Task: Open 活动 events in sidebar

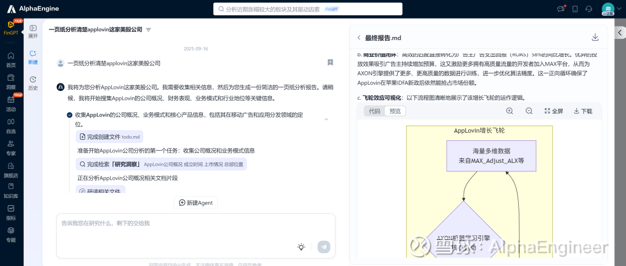Action: pyautogui.click(x=11, y=104)
